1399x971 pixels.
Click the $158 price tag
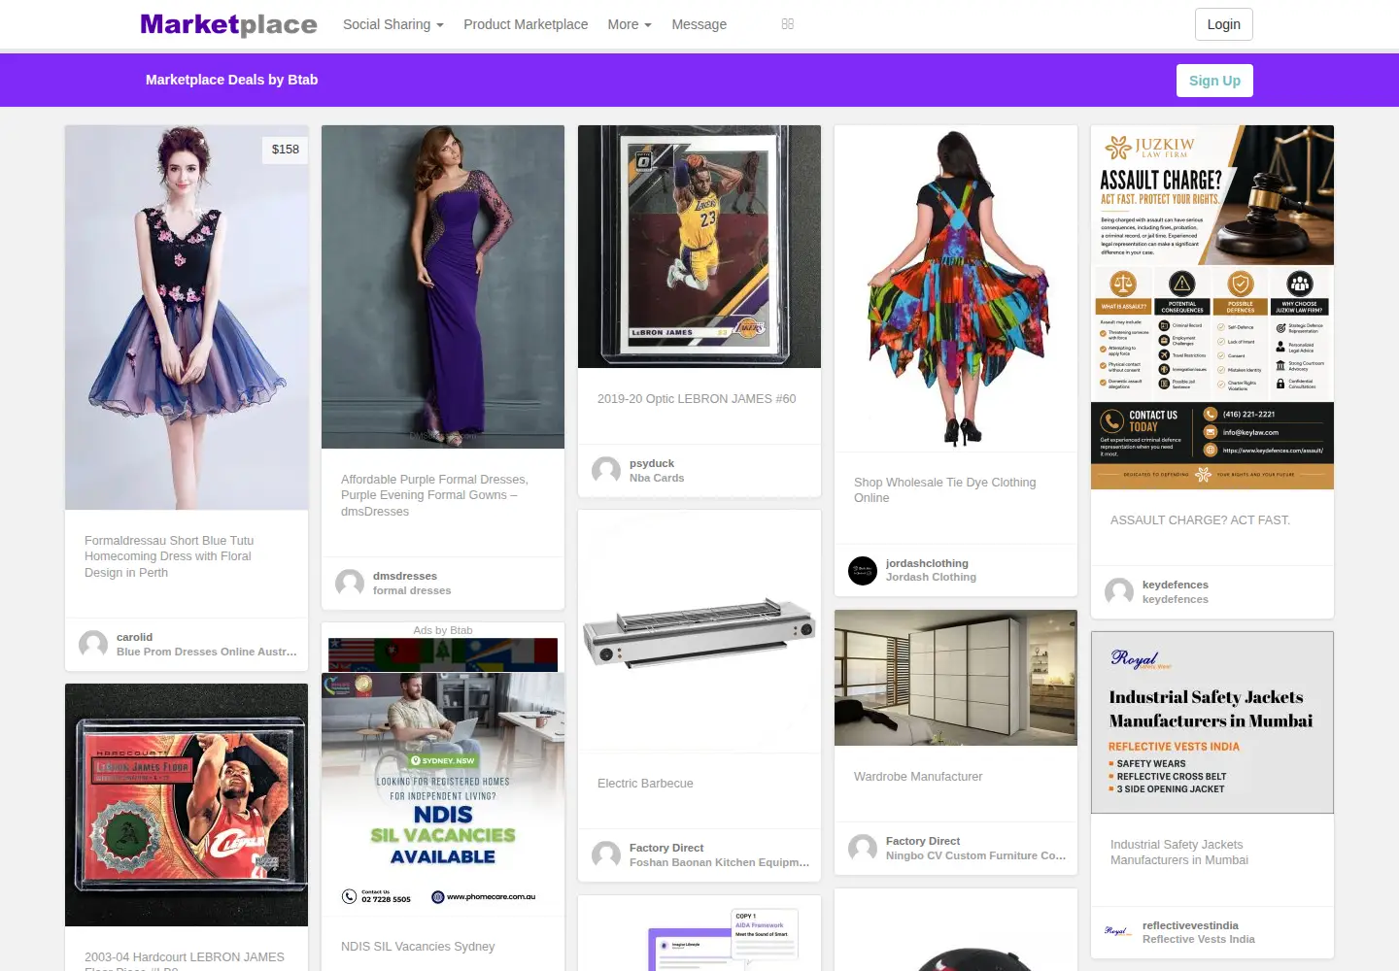click(286, 150)
